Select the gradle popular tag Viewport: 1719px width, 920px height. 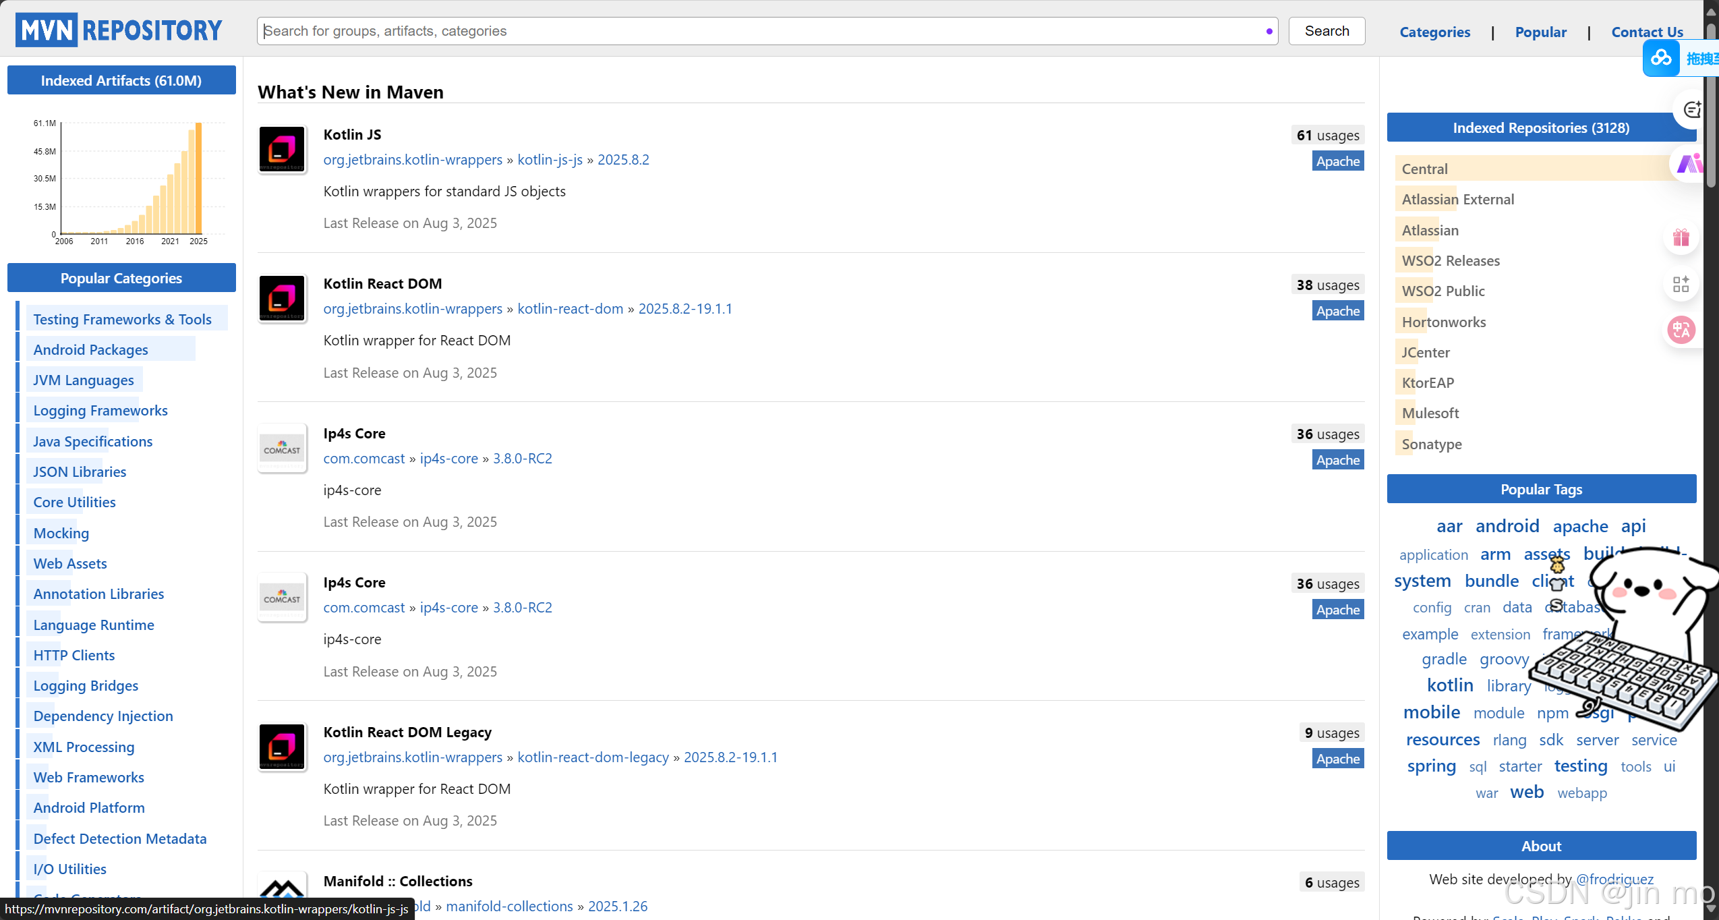1444,658
